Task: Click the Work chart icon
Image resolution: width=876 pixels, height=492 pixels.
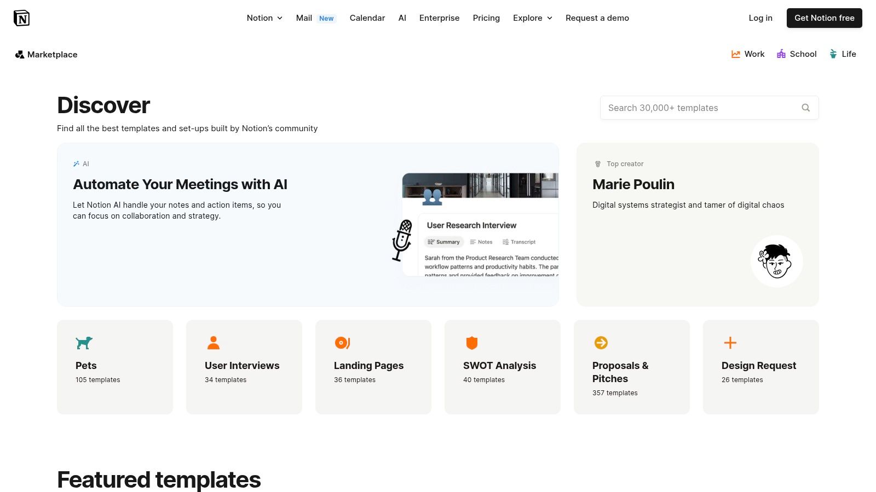Action: tap(736, 54)
